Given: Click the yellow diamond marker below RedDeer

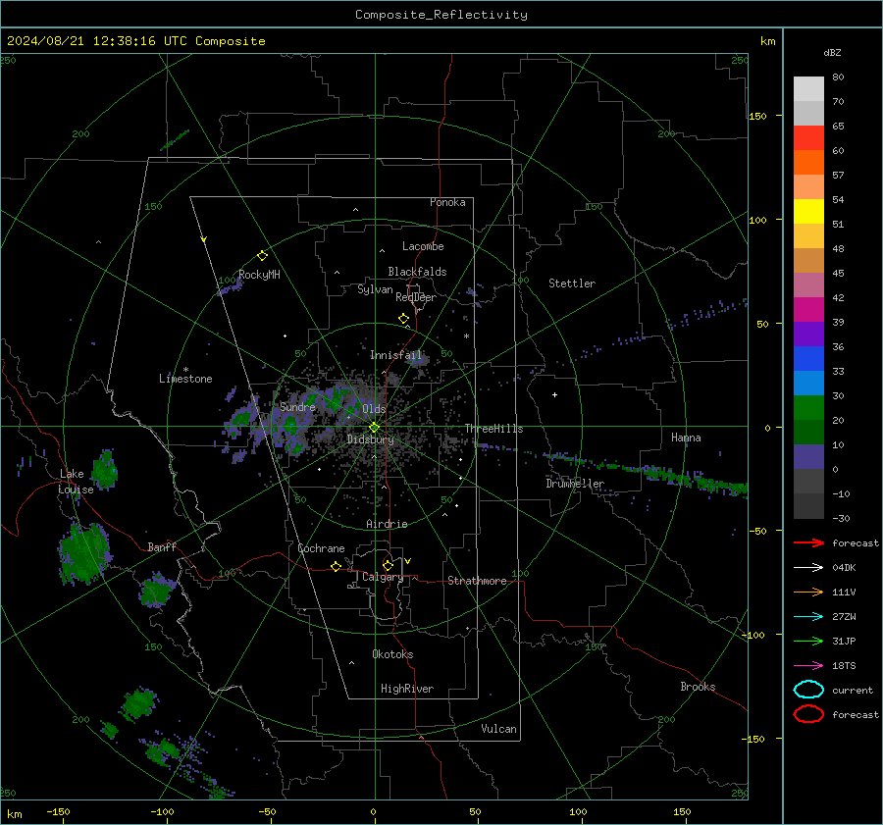Looking at the screenshot, I should coord(404,319).
